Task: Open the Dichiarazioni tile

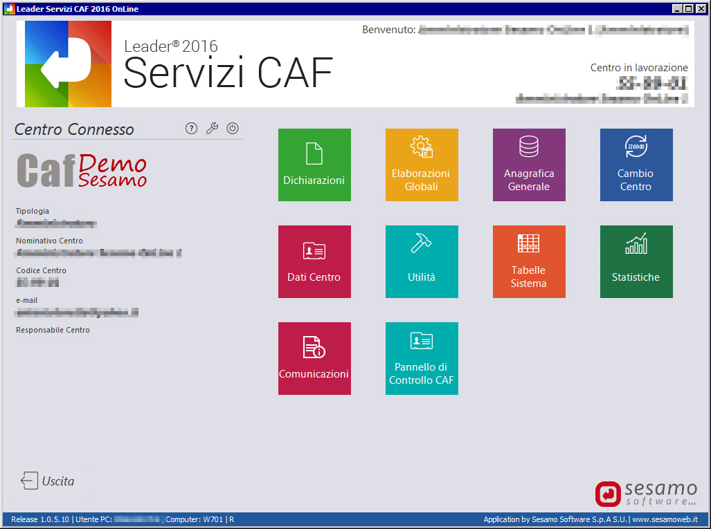Action: [314, 165]
